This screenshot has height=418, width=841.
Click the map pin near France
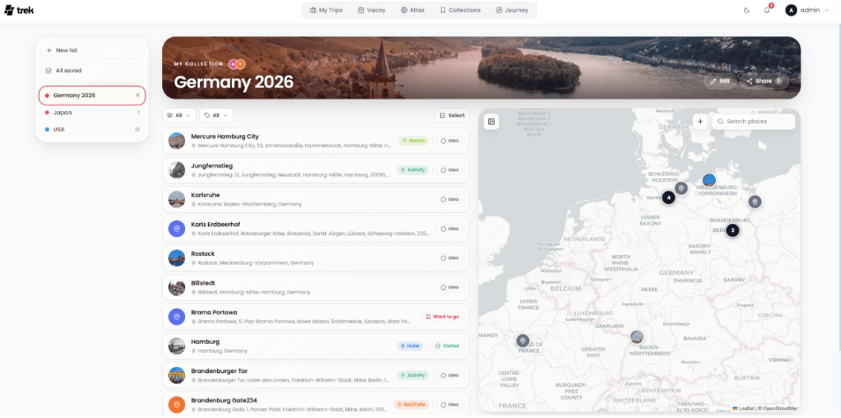523,340
